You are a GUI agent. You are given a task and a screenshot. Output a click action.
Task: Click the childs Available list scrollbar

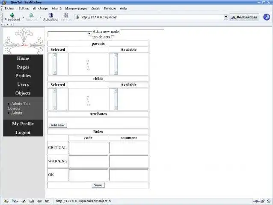tap(116, 99)
